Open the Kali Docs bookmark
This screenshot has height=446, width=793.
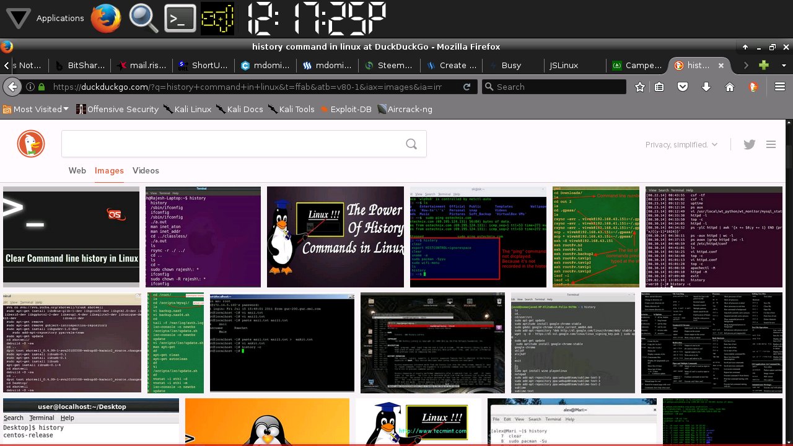pyautogui.click(x=240, y=109)
